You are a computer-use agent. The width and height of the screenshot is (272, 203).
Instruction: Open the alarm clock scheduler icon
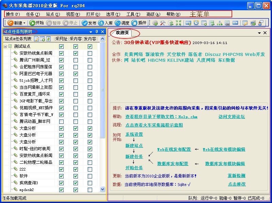(196, 23)
